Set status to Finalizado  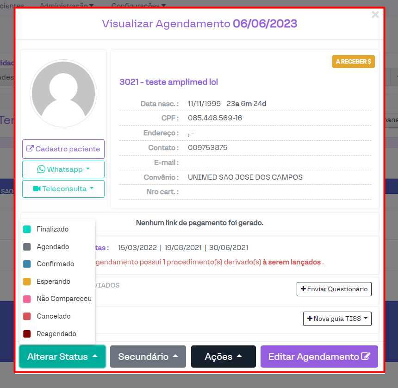[x=52, y=229]
